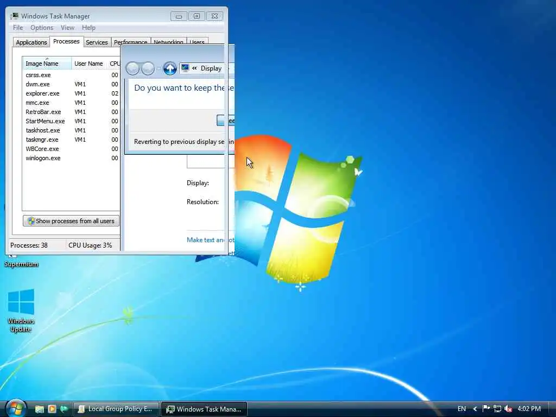Select csrss.exe process row
The width and height of the screenshot is (556, 417).
72,75
